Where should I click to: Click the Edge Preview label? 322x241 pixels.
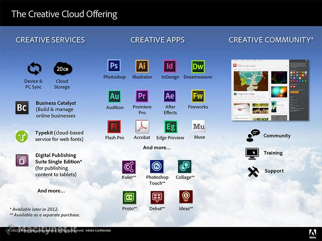[x=170, y=138]
